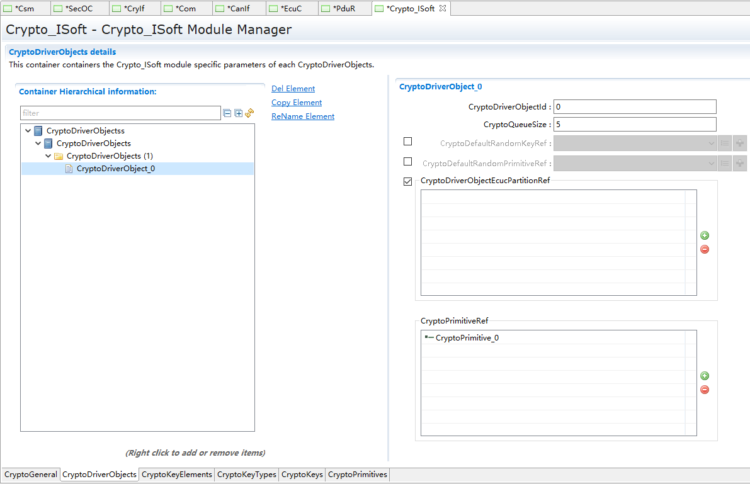
Task: Collapse the CryptoDriverObjects (1) folder
Action: pos(48,156)
